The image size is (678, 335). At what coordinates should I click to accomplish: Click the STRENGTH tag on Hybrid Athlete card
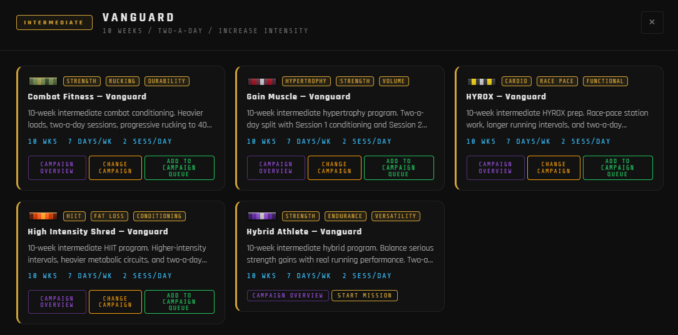click(x=301, y=216)
